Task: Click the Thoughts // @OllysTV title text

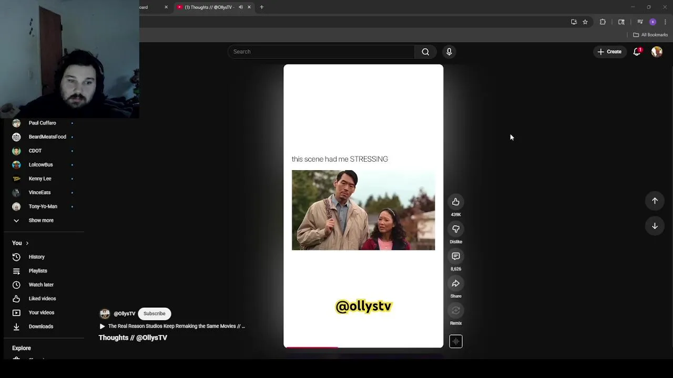Action: pos(133,338)
